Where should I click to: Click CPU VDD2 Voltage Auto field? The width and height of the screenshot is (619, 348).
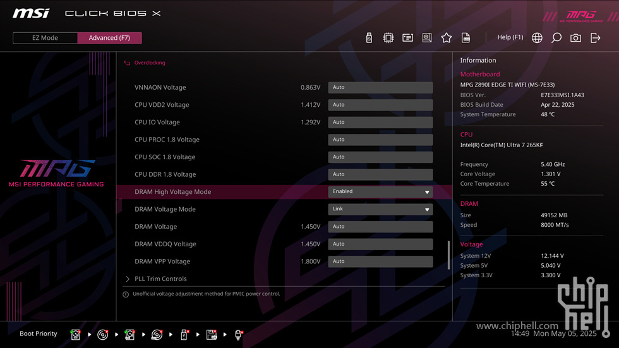380,105
